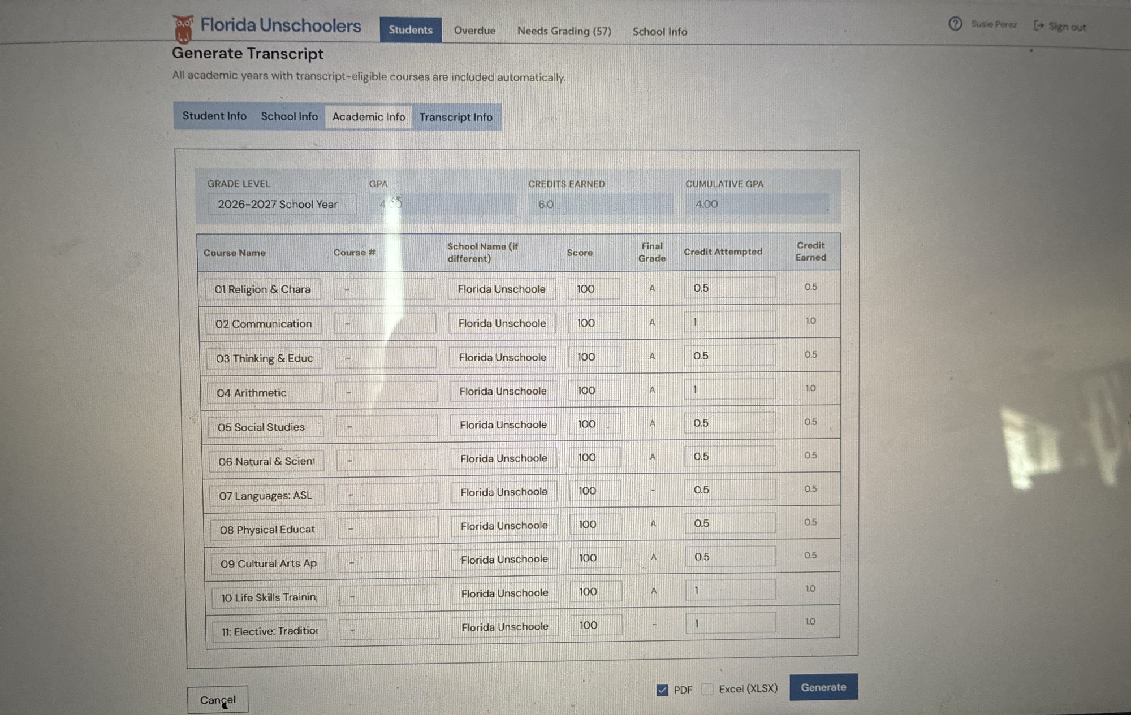
Task: Open the Students nav tab
Action: pos(411,30)
